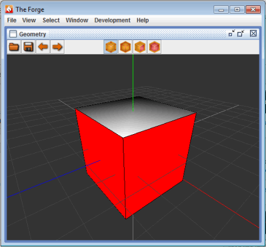Open the File menu
Image resolution: width=266 pixels, height=247 pixels.
click(12, 20)
